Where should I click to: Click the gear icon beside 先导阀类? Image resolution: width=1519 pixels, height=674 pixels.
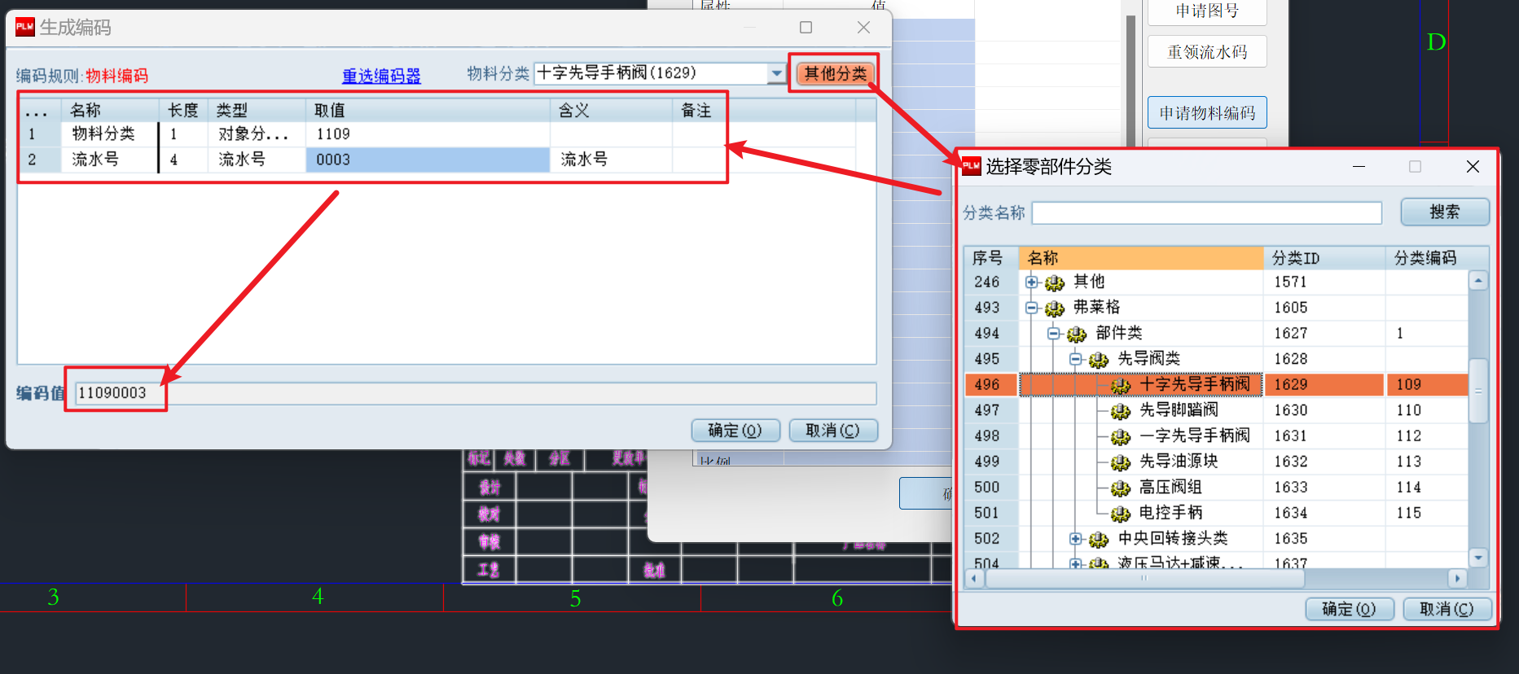(x=1099, y=360)
